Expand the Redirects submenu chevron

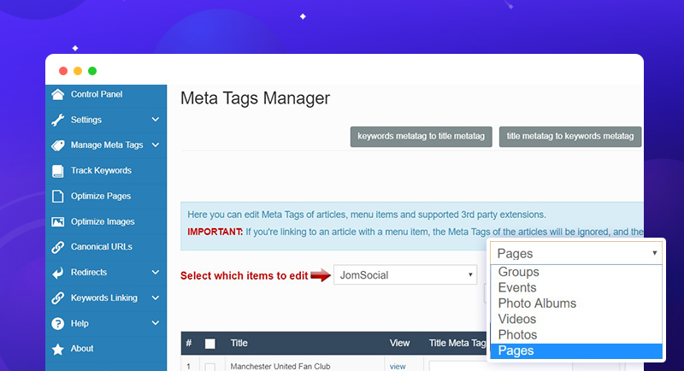(x=155, y=273)
